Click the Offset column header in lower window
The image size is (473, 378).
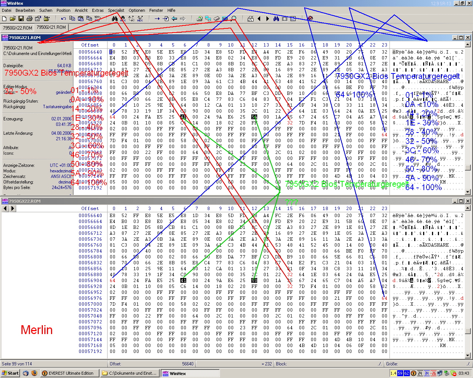pyautogui.click(x=90, y=209)
